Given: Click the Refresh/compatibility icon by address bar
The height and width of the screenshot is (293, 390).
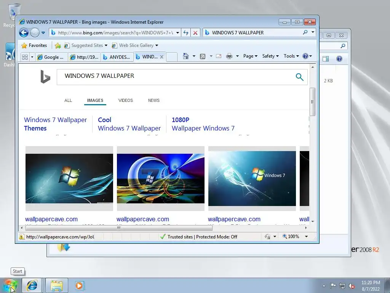Looking at the screenshot, I should pos(186,33).
